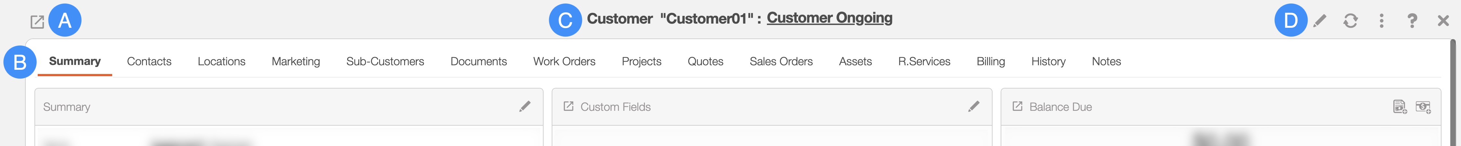The image size is (1461, 146).
Task: Show the Sales Orders tab
Action: (781, 61)
